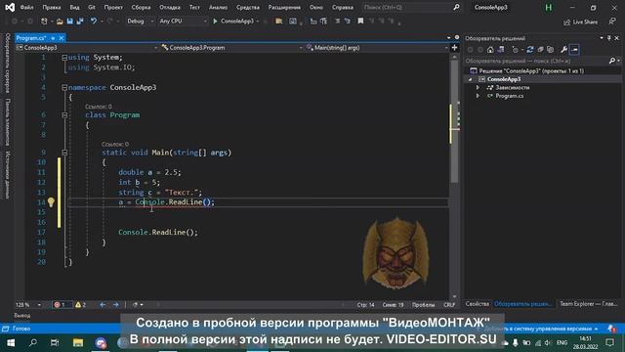
Task: Collapse the class Program code block
Action: (x=64, y=115)
